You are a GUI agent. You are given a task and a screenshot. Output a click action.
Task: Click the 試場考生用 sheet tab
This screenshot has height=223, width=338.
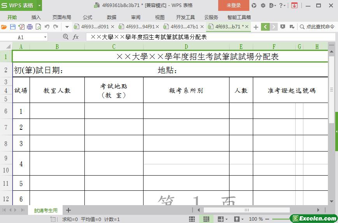click(46, 210)
